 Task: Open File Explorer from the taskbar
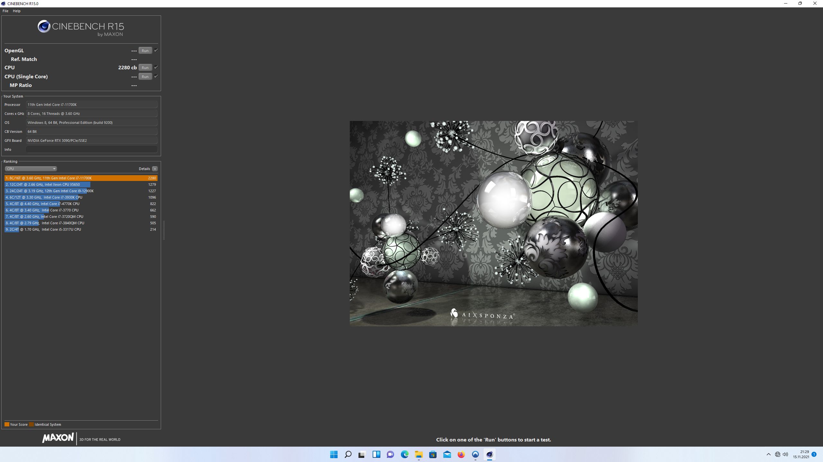point(418,455)
